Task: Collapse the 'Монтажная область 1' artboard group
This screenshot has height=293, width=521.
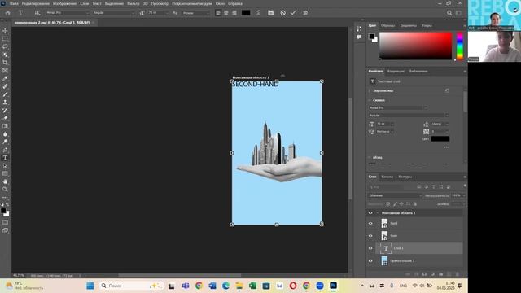Action: pyautogui.click(x=378, y=213)
